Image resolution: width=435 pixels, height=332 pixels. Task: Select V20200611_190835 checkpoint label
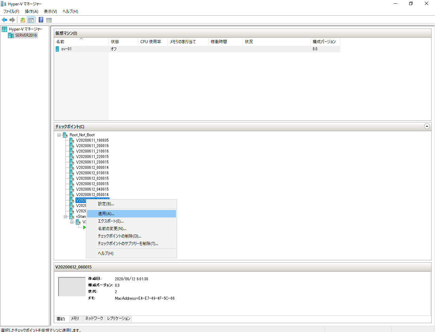(92, 140)
